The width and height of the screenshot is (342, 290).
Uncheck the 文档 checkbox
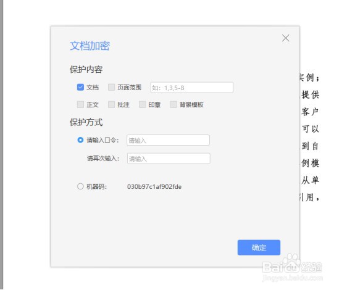(80, 87)
